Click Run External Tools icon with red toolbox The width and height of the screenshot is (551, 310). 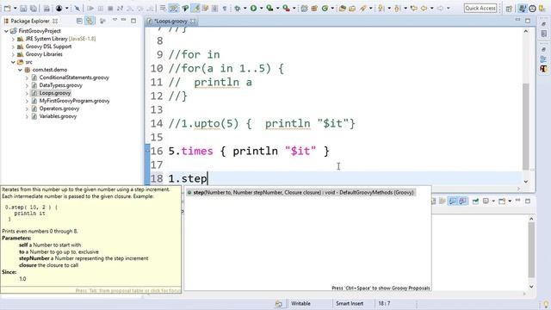coord(287,8)
